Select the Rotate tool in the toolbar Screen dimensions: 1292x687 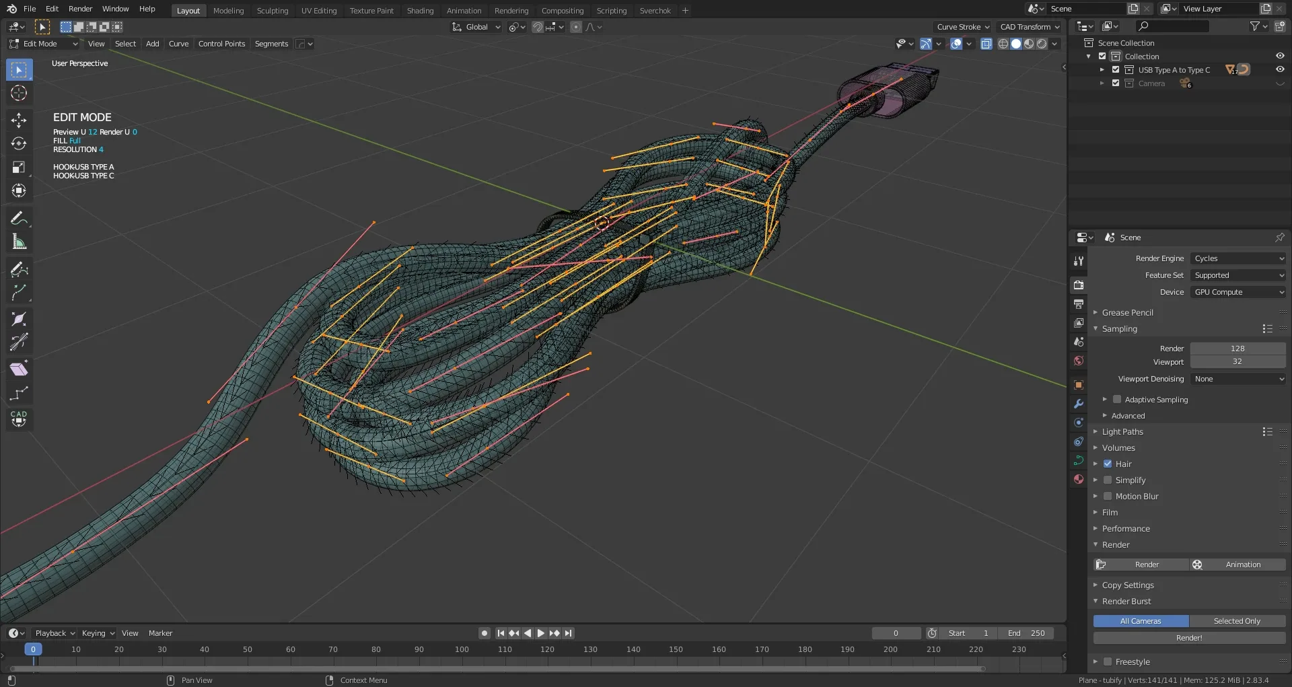point(19,144)
